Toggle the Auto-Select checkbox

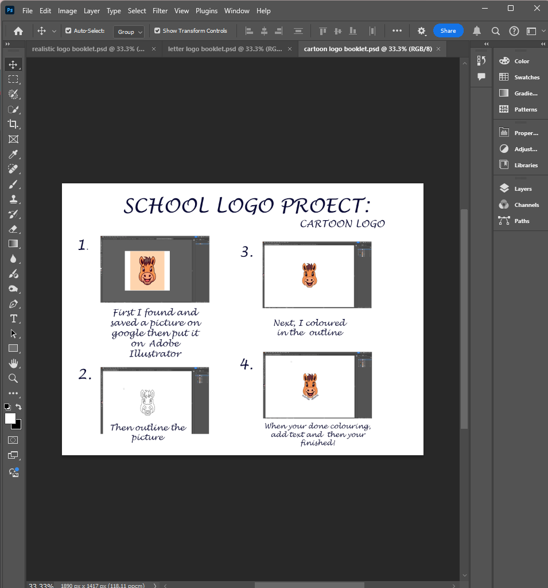point(69,31)
